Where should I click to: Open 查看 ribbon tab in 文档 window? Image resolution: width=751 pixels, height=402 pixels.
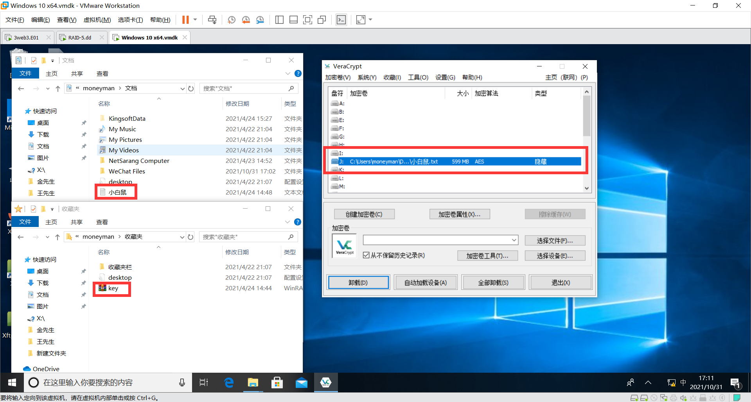102,73
